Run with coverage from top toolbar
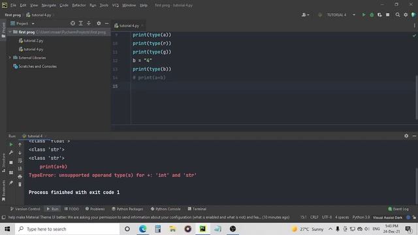Viewport: 418px width, 235px height. (x=379, y=15)
